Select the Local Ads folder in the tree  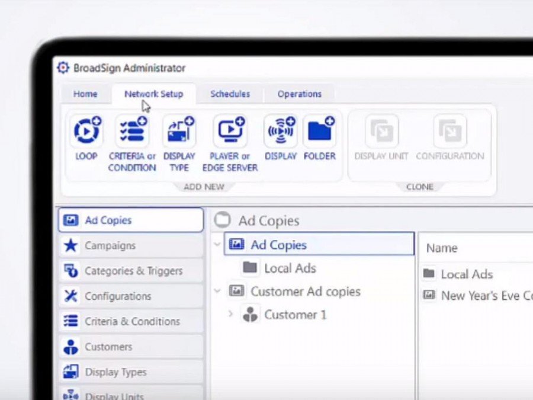point(290,268)
